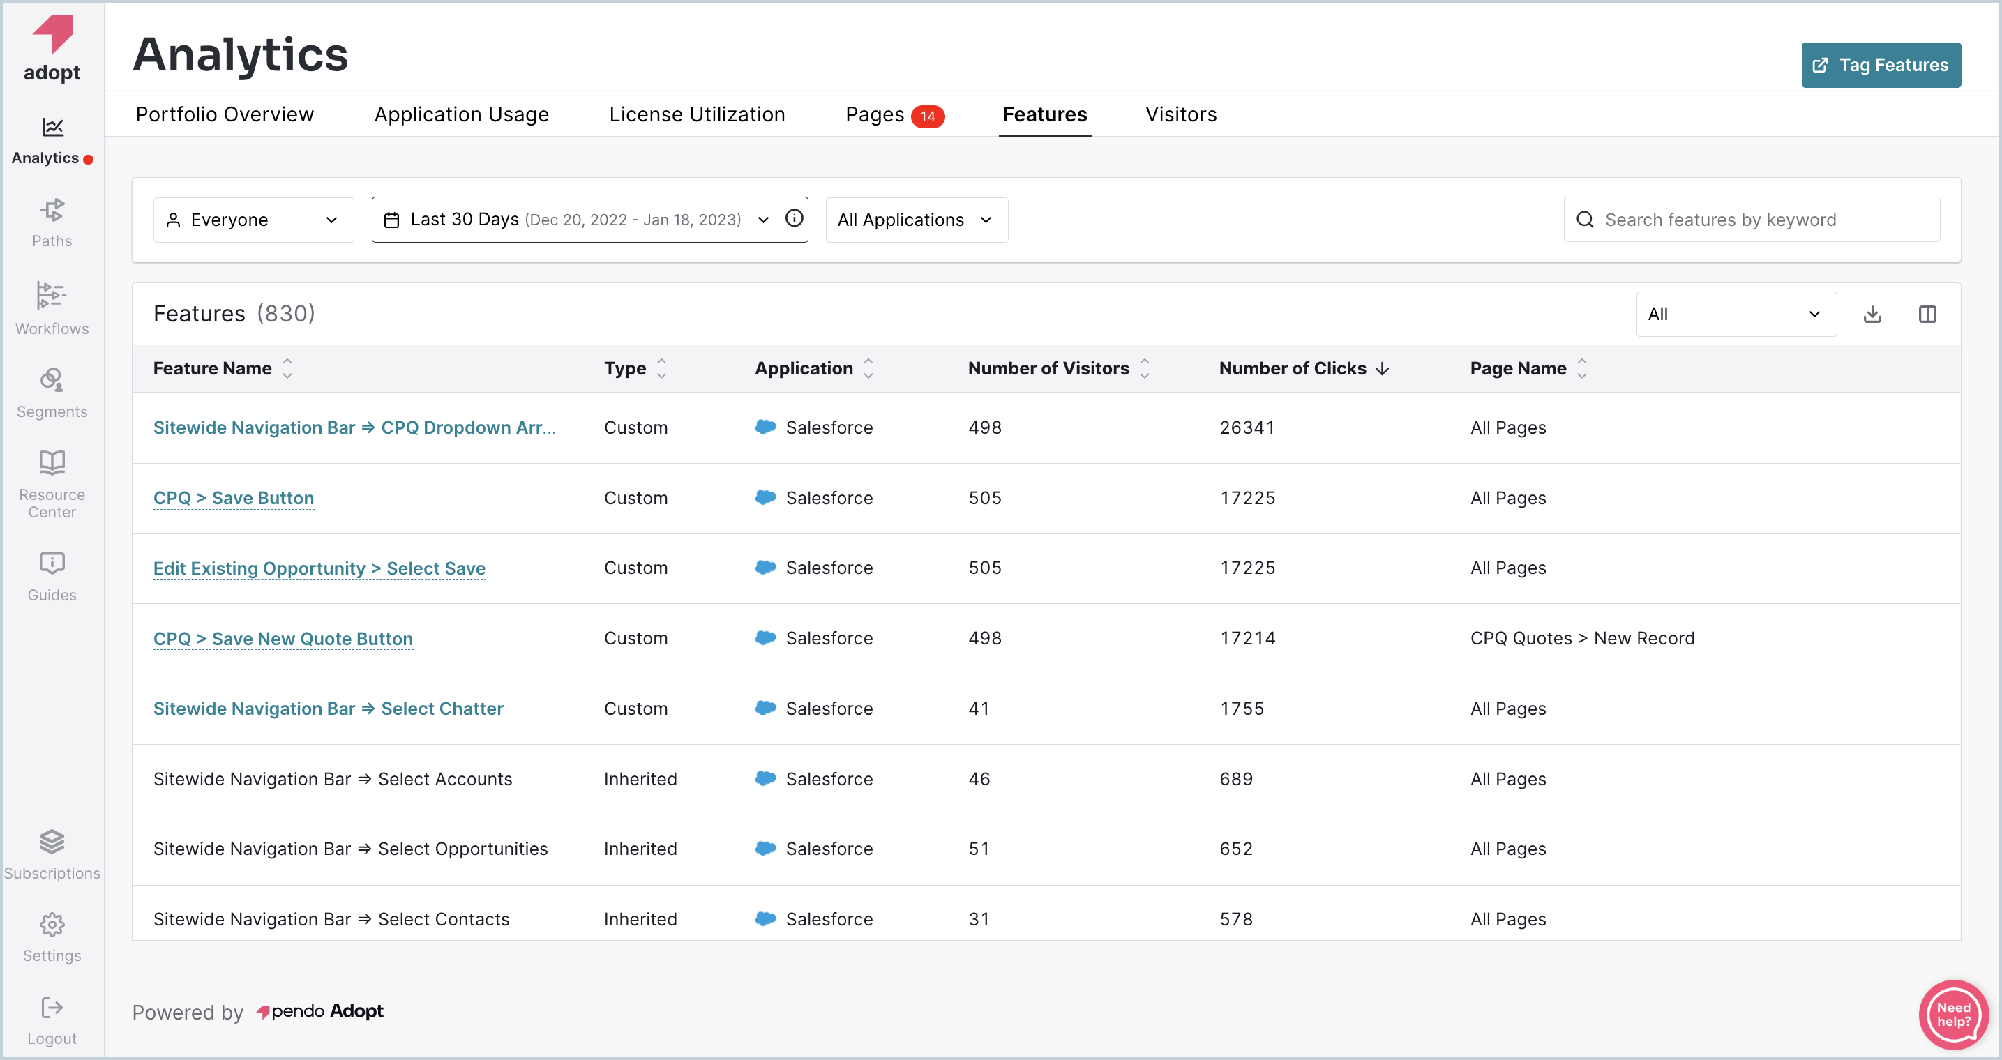Click the Adopt logo in the sidebar
The width and height of the screenshot is (2002, 1060).
tap(52, 48)
